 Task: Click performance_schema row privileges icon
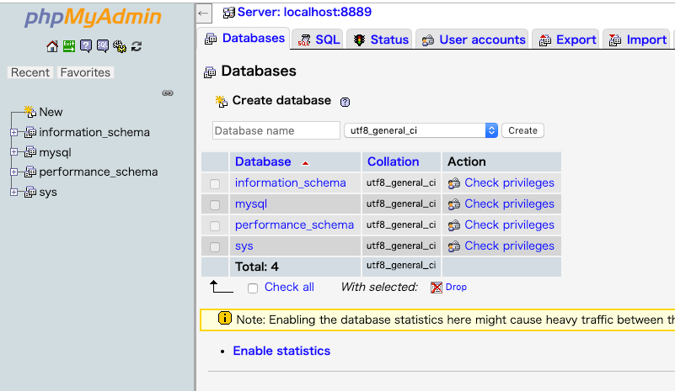(453, 225)
